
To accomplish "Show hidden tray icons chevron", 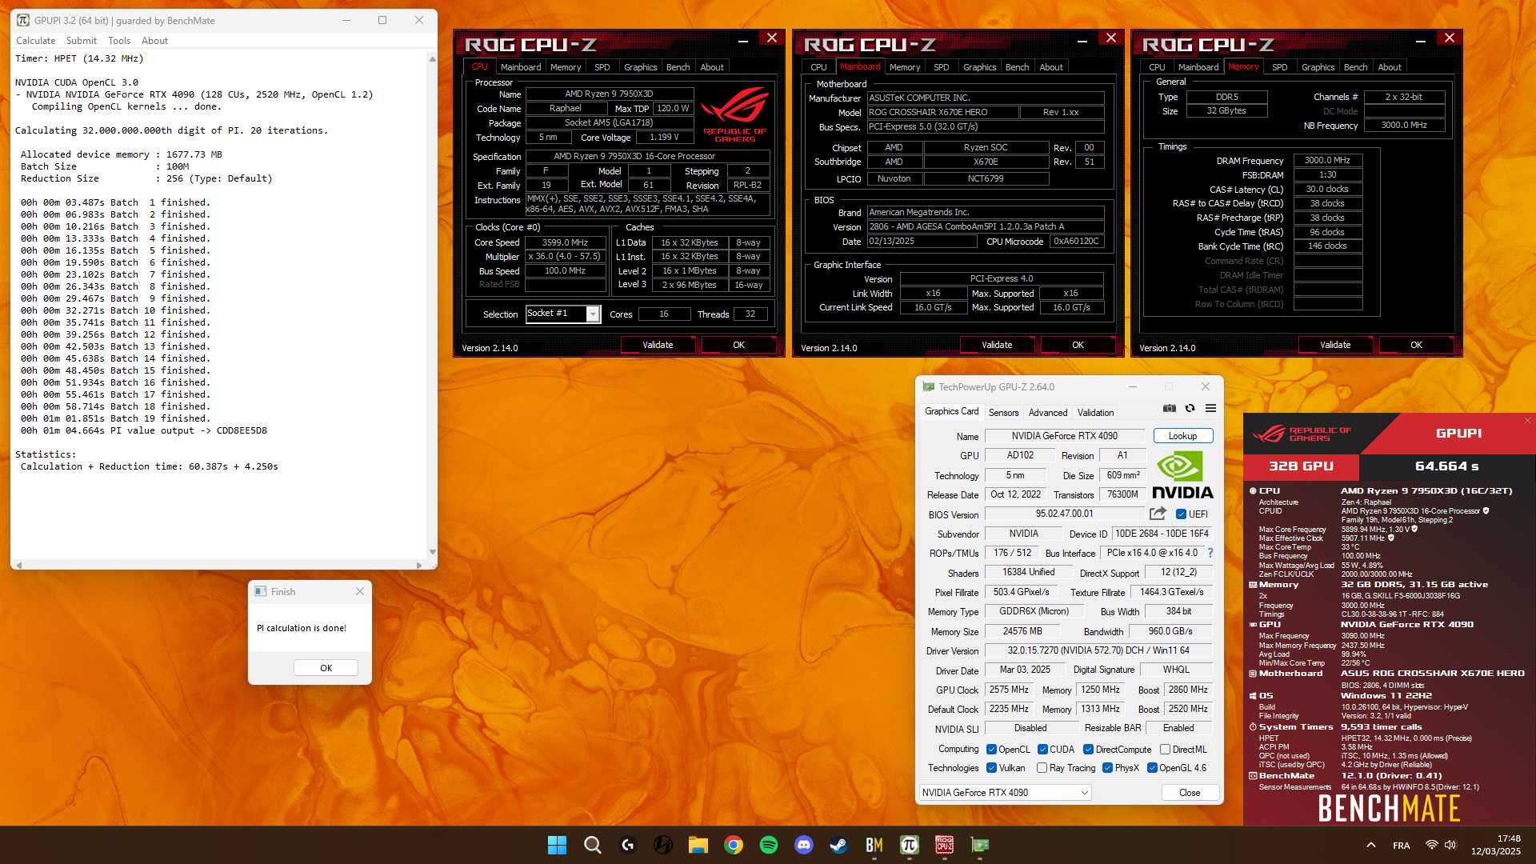I will point(1370,845).
